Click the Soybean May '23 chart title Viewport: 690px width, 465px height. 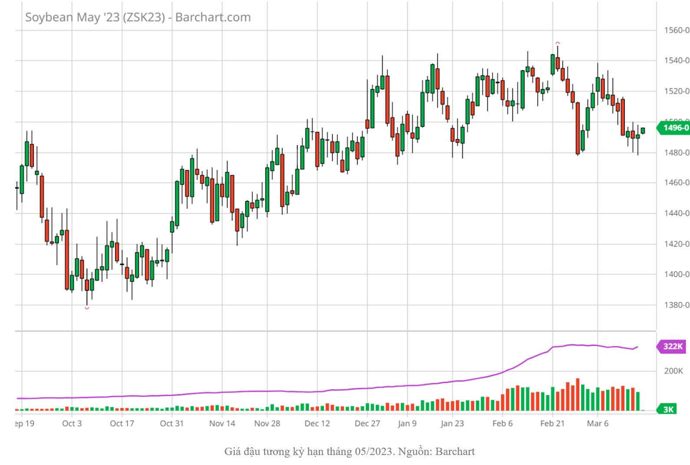click(138, 17)
